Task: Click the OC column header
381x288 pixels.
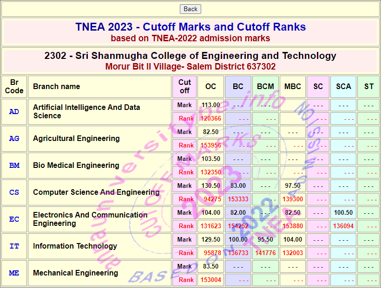Action: coord(210,87)
